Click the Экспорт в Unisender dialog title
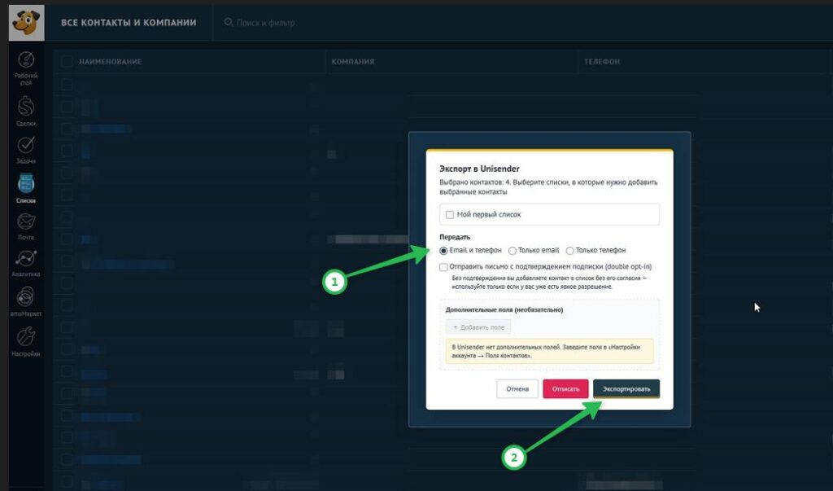This screenshot has height=491, width=833. click(x=479, y=169)
